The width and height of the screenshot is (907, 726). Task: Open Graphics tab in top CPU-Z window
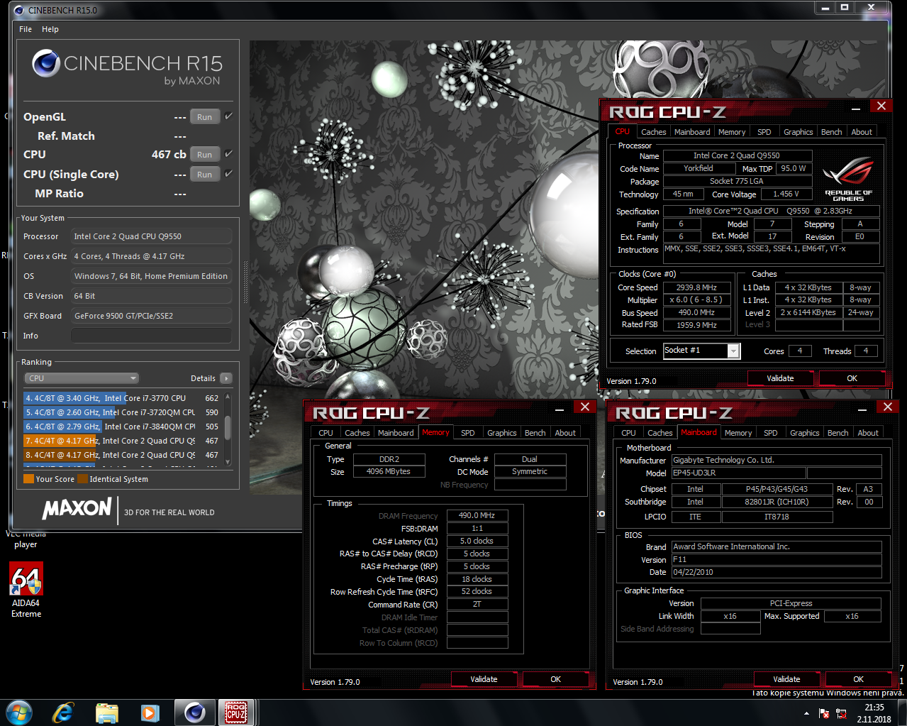pos(798,132)
